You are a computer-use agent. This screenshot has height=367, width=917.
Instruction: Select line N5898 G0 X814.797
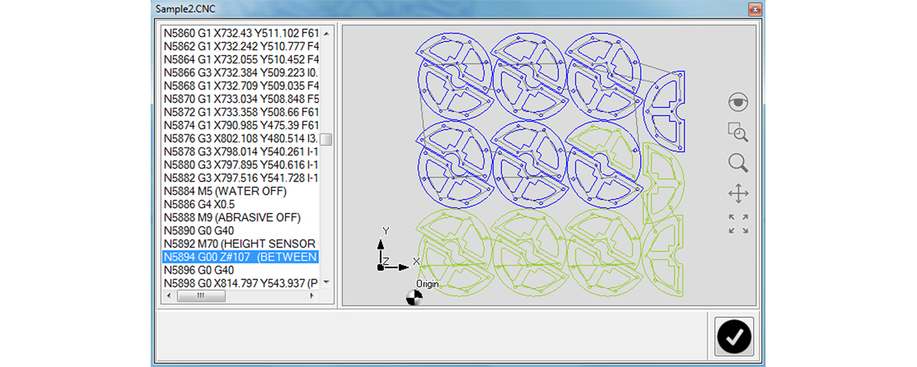tap(241, 283)
